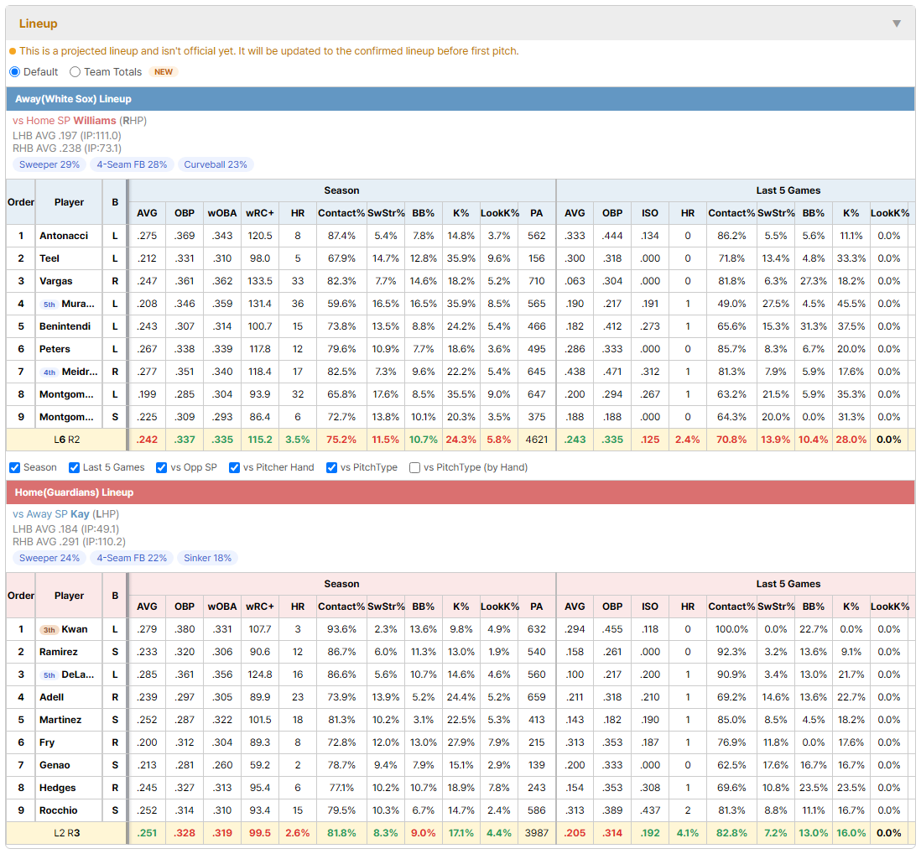Click the NEW badge beside Team Totals

click(164, 71)
